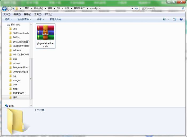Click the change view icon

click(x=164, y=19)
